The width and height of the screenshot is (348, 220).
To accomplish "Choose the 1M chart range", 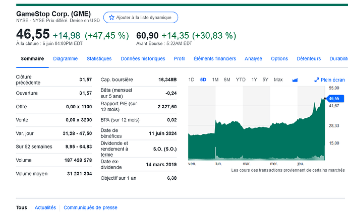I will tap(215, 80).
